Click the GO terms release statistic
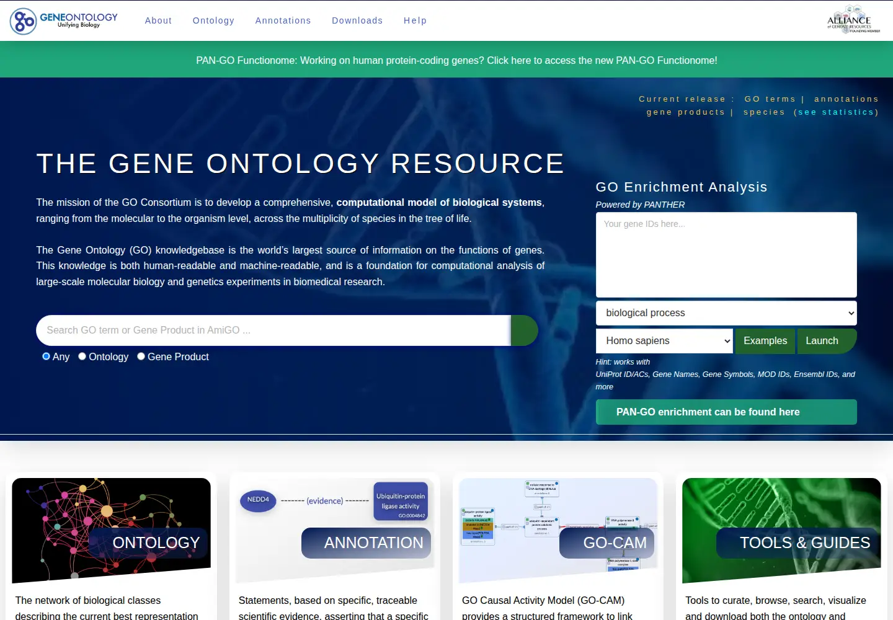The image size is (893, 620). coord(770,99)
